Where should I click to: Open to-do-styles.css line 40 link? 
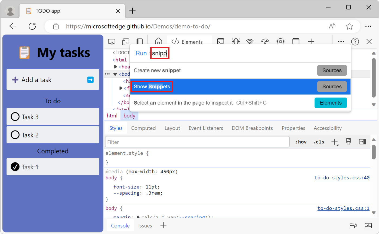point(342,178)
